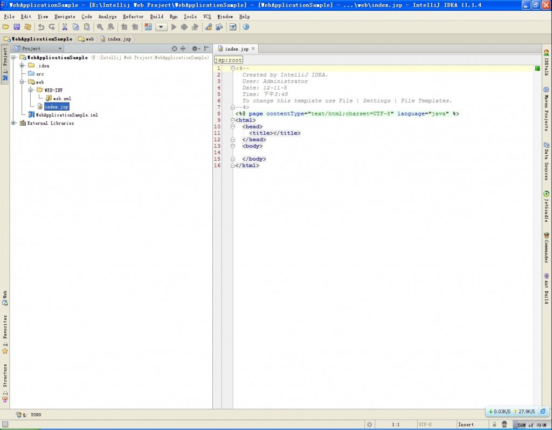Expand the External Libraries node
This screenshot has height=430, width=552.
click(14, 123)
